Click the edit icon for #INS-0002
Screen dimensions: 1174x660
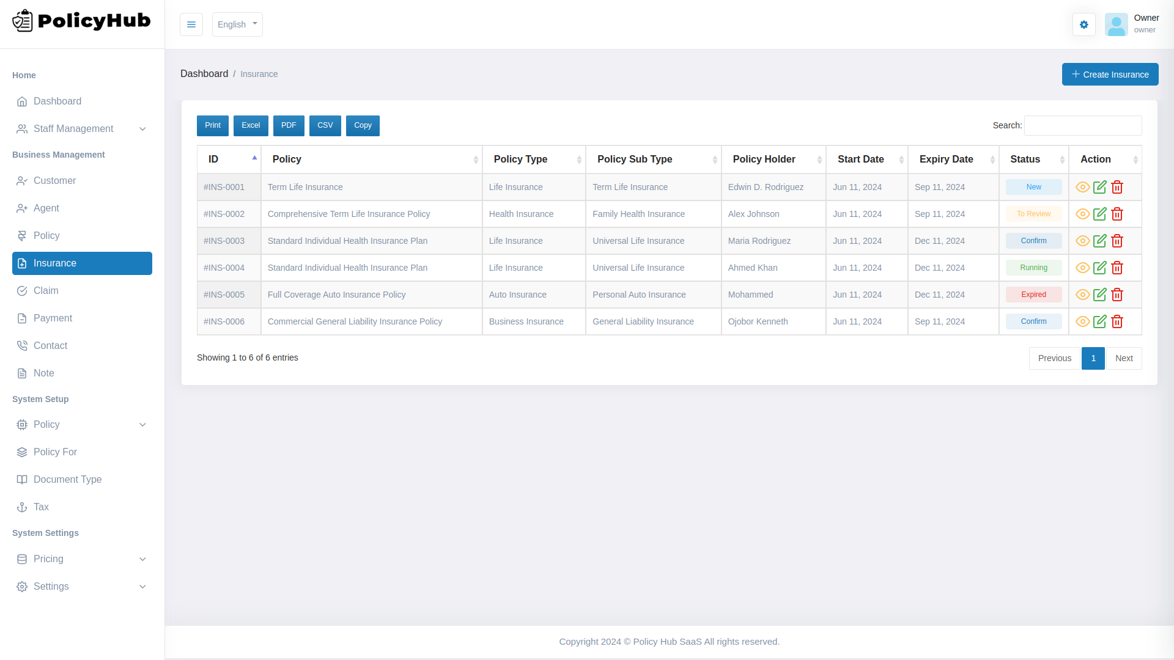(1100, 214)
